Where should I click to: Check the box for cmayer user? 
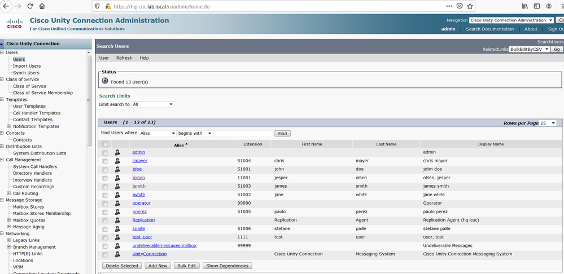[x=105, y=161]
